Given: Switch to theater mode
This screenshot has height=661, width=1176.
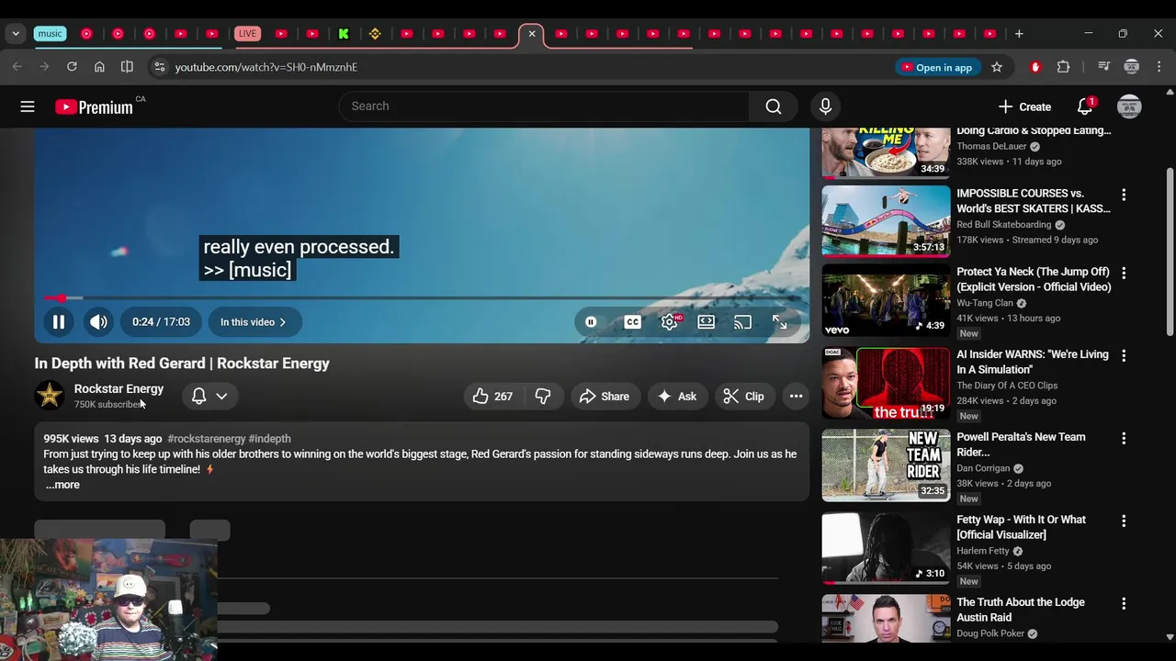Looking at the screenshot, I should [x=706, y=322].
